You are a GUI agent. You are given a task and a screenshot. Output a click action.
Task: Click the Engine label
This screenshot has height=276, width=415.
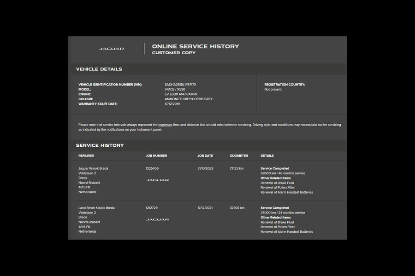click(85, 94)
